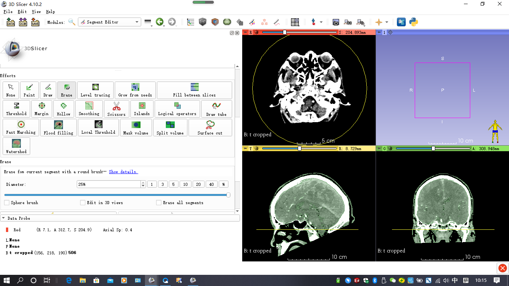Open the Markups red dots icon
Image resolution: width=509 pixels, height=286 pixels.
(x=264, y=22)
